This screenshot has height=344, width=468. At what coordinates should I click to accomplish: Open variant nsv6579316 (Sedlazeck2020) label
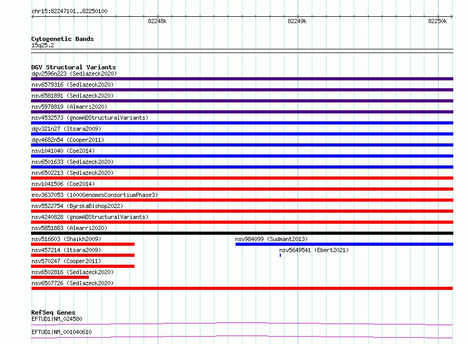click(x=73, y=85)
